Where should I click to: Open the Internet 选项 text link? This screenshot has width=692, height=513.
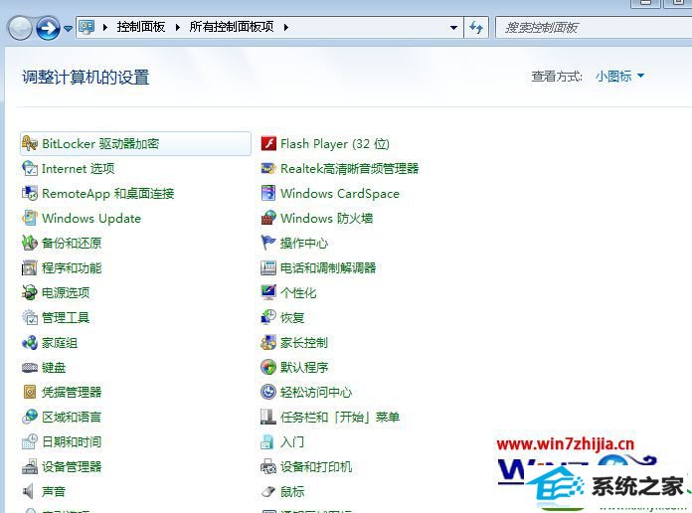[x=79, y=169]
